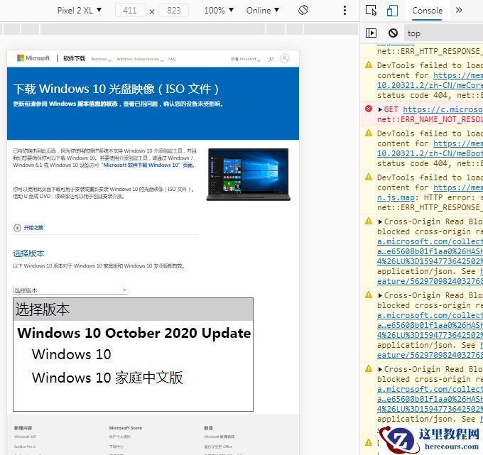Open the top context selector
The width and height of the screenshot is (483, 455).
pos(443,33)
